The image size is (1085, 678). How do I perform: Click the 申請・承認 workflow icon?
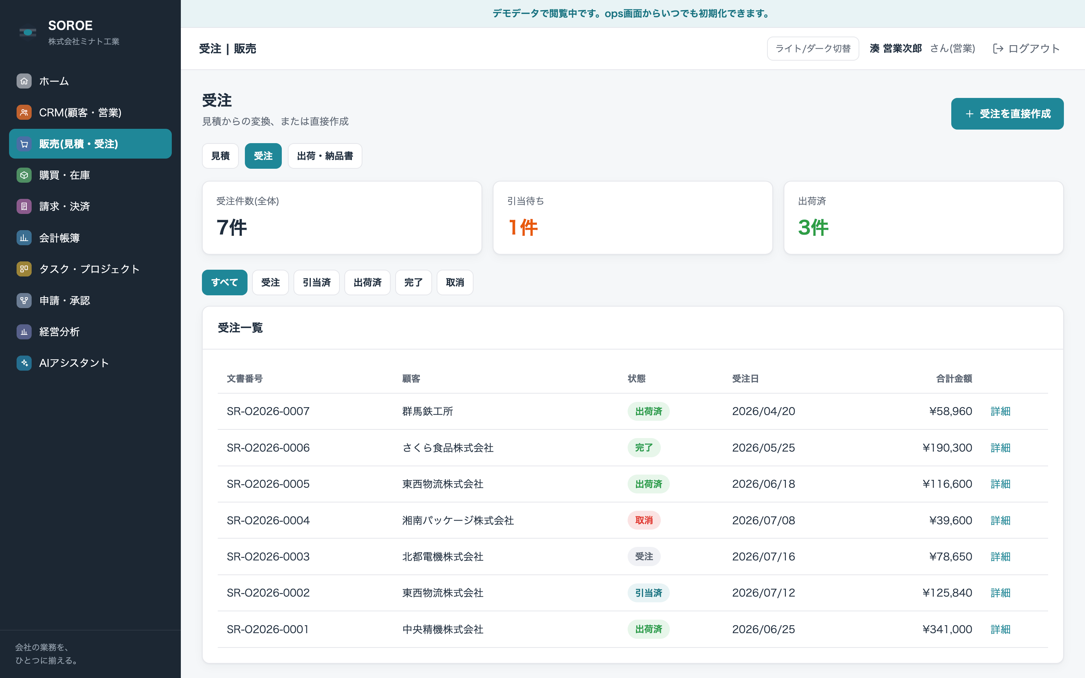pos(24,301)
